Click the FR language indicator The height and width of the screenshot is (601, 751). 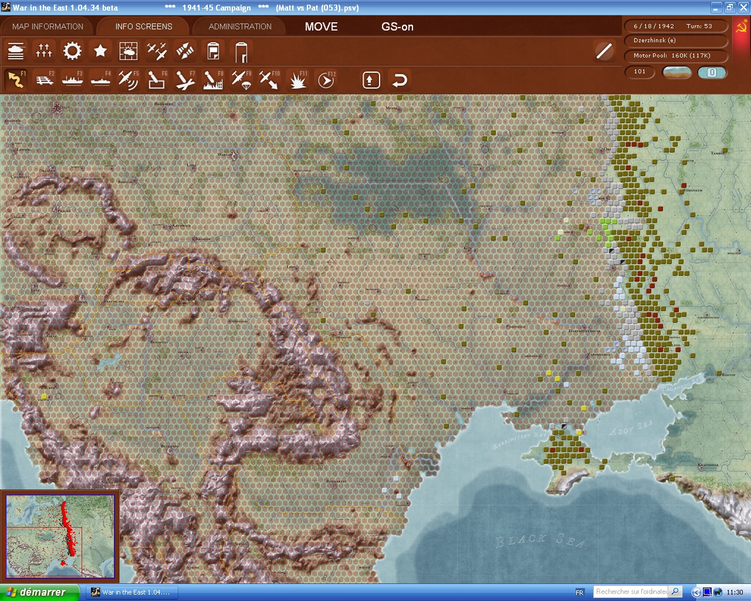coord(580,592)
